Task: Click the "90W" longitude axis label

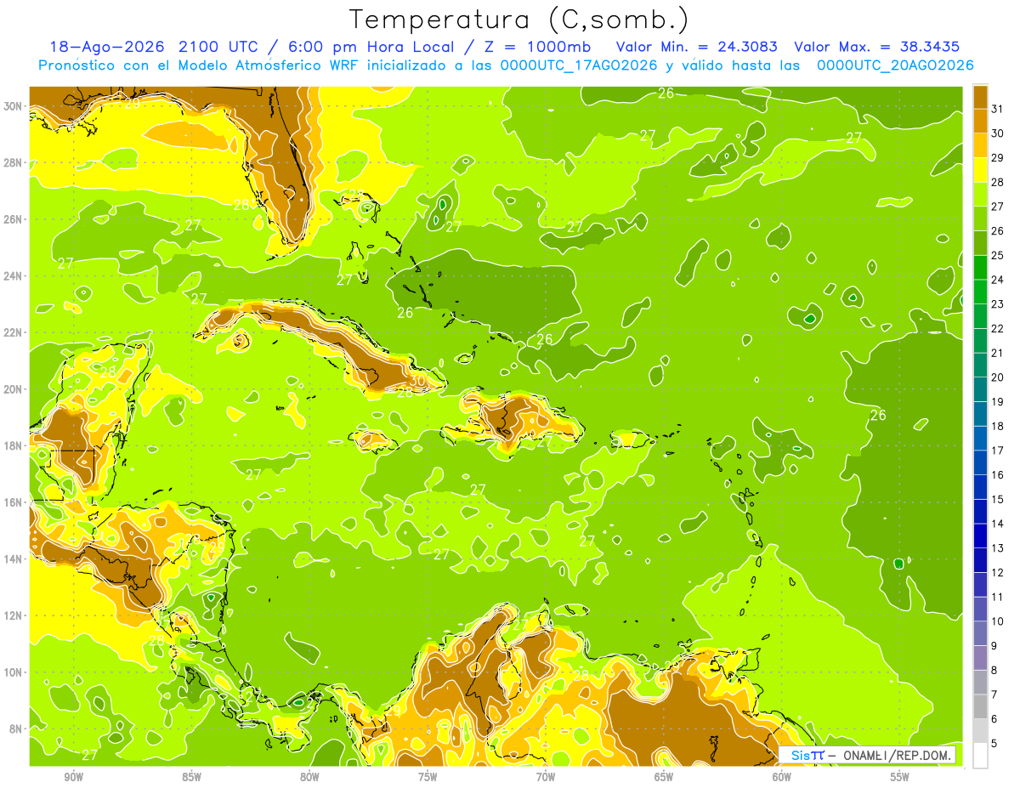Action: point(73,777)
